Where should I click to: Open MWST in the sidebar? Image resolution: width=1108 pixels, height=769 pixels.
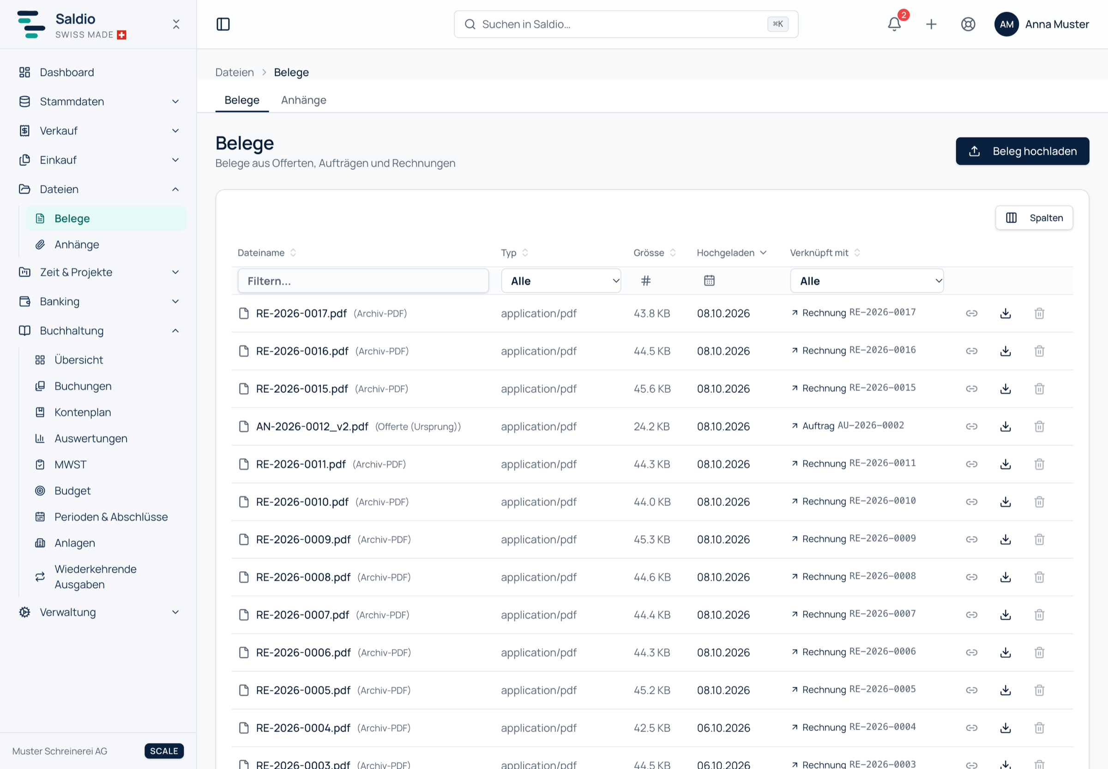[106, 464]
